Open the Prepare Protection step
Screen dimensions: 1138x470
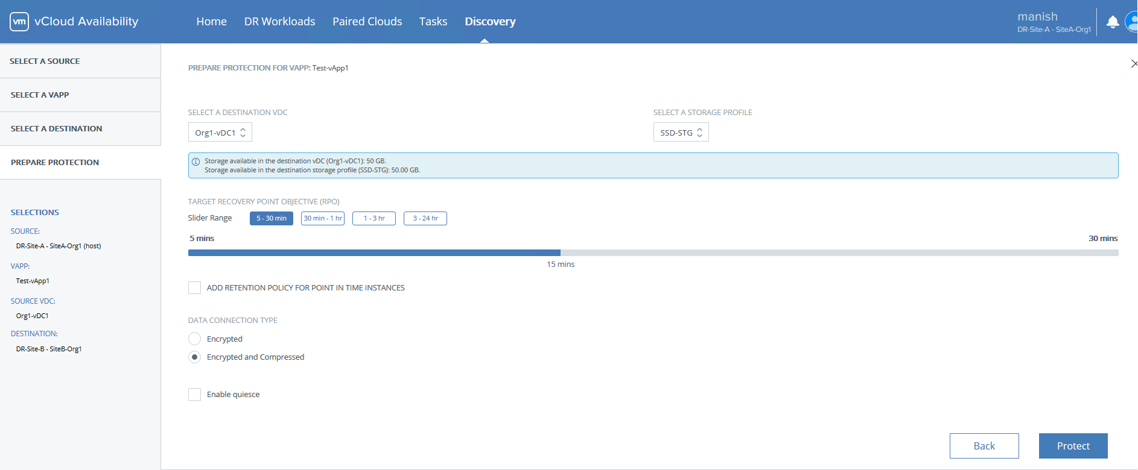80,162
